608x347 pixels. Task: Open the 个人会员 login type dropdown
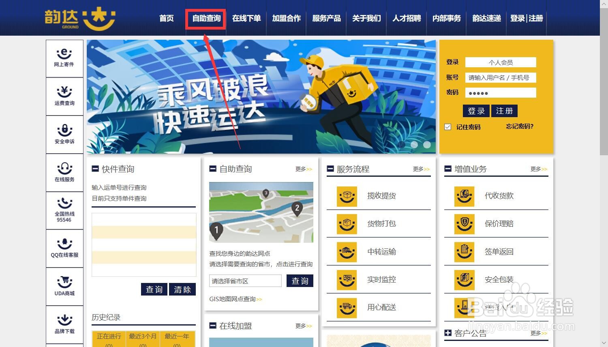501,62
